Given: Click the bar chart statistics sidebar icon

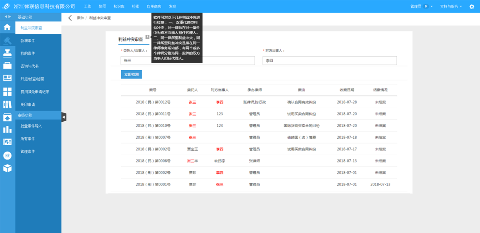Looking at the screenshot, I should 7,129.
